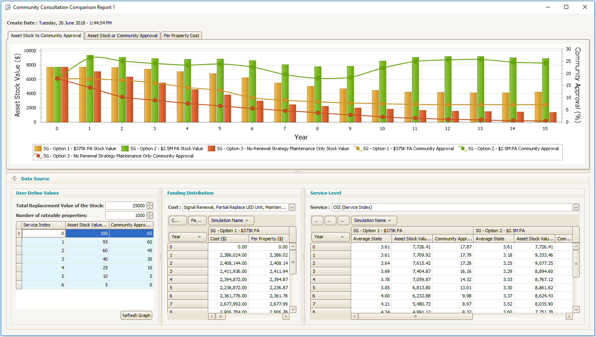
Task: Open the Asset Stock or Community Approval tab
Action: point(122,35)
